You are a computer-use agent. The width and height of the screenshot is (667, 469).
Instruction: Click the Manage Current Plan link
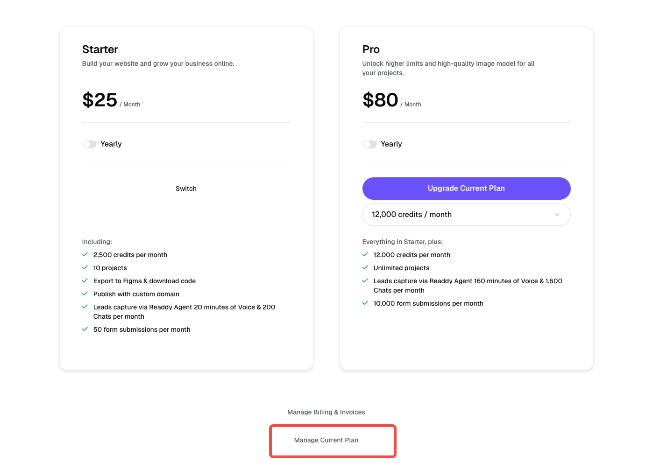click(326, 440)
